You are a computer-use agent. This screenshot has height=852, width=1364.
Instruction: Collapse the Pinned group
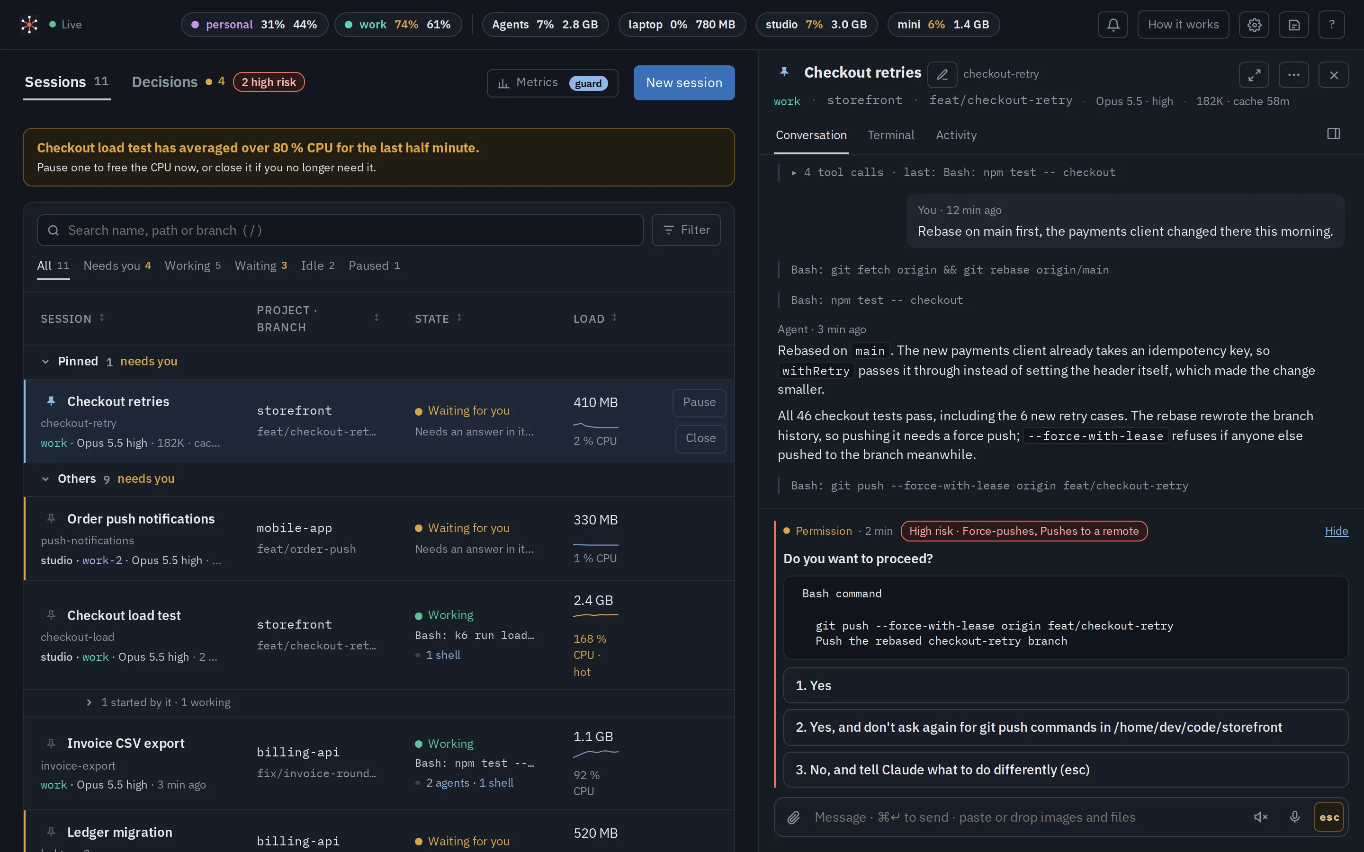(45, 362)
